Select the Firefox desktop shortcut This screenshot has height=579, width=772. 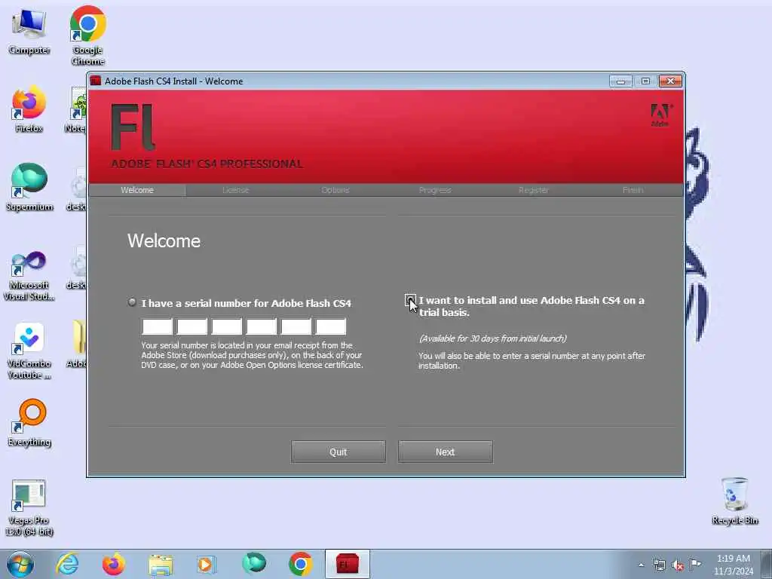pos(29,109)
